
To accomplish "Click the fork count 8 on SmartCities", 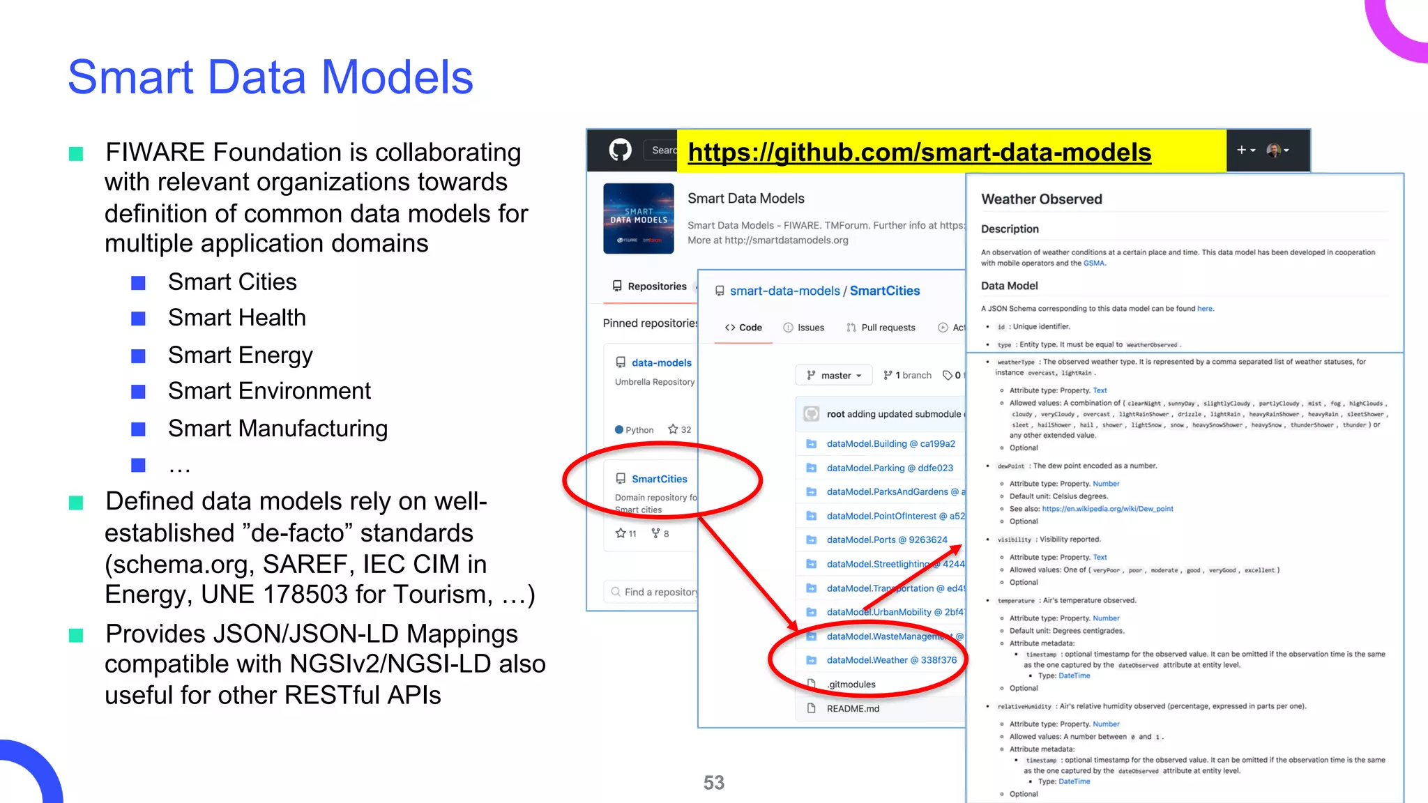I will [x=660, y=533].
